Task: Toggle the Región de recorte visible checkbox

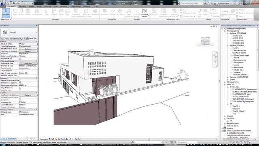Action: coord(20,80)
